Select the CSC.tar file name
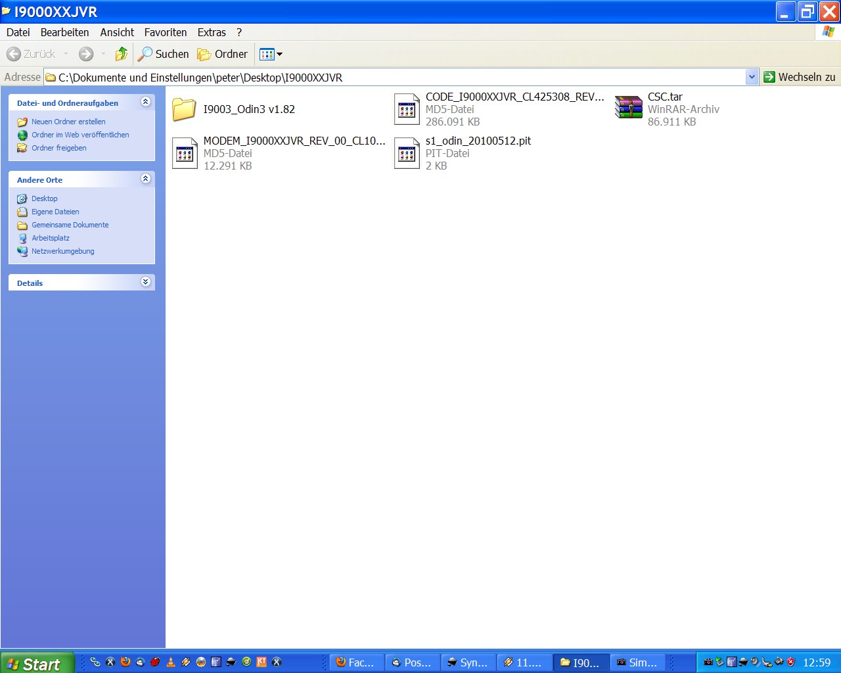This screenshot has width=841, height=673. 665,97
